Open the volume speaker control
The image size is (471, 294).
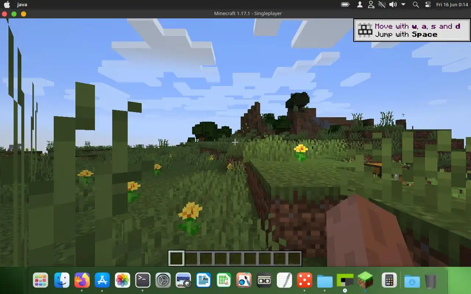(x=393, y=4)
